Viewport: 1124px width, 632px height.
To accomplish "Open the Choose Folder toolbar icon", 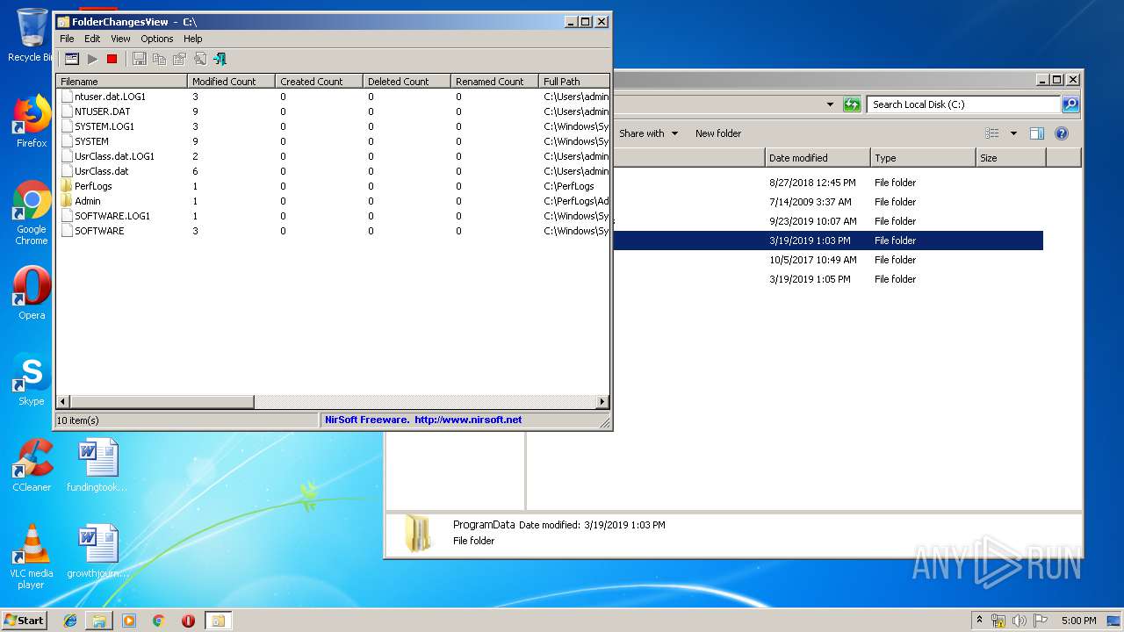I will coord(72,59).
